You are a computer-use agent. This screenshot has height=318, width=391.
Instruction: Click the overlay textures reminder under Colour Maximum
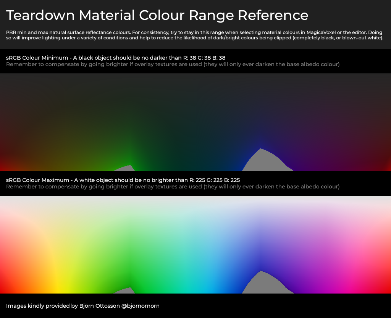[x=173, y=187]
